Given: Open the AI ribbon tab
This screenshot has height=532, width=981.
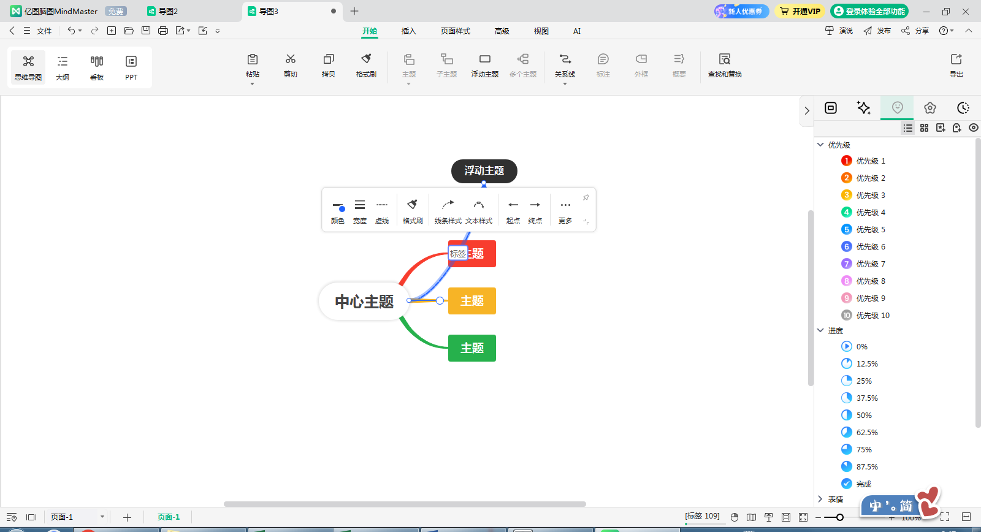Looking at the screenshot, I should (x=577, y=31).
